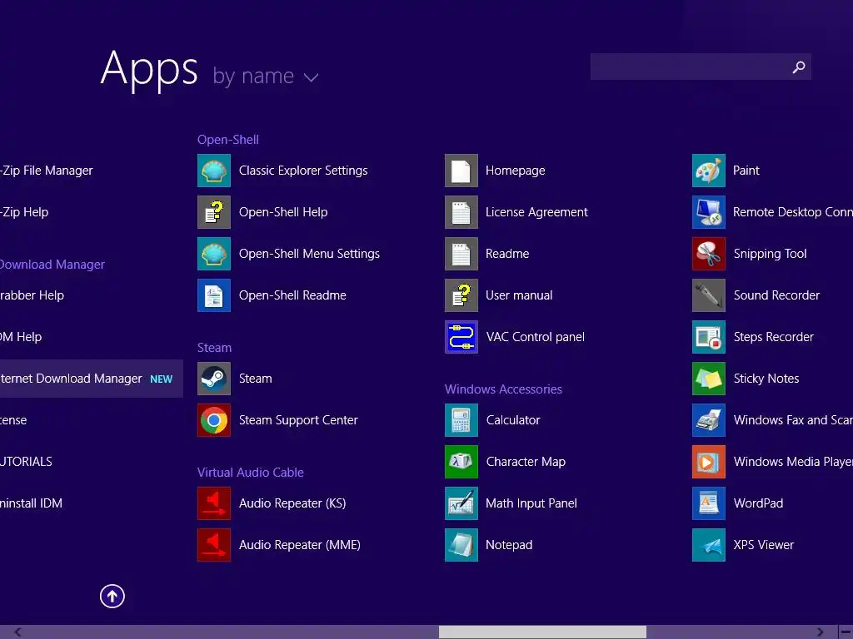The image size is (853, 639).
Task: Launch the VAC Control panel icon
Action: (461, 337)
